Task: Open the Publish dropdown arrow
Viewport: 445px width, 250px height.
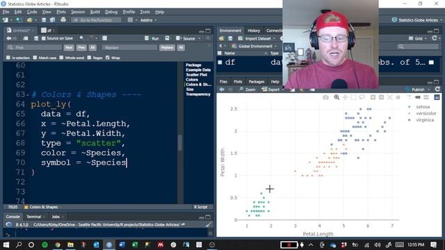Action: 429,90
